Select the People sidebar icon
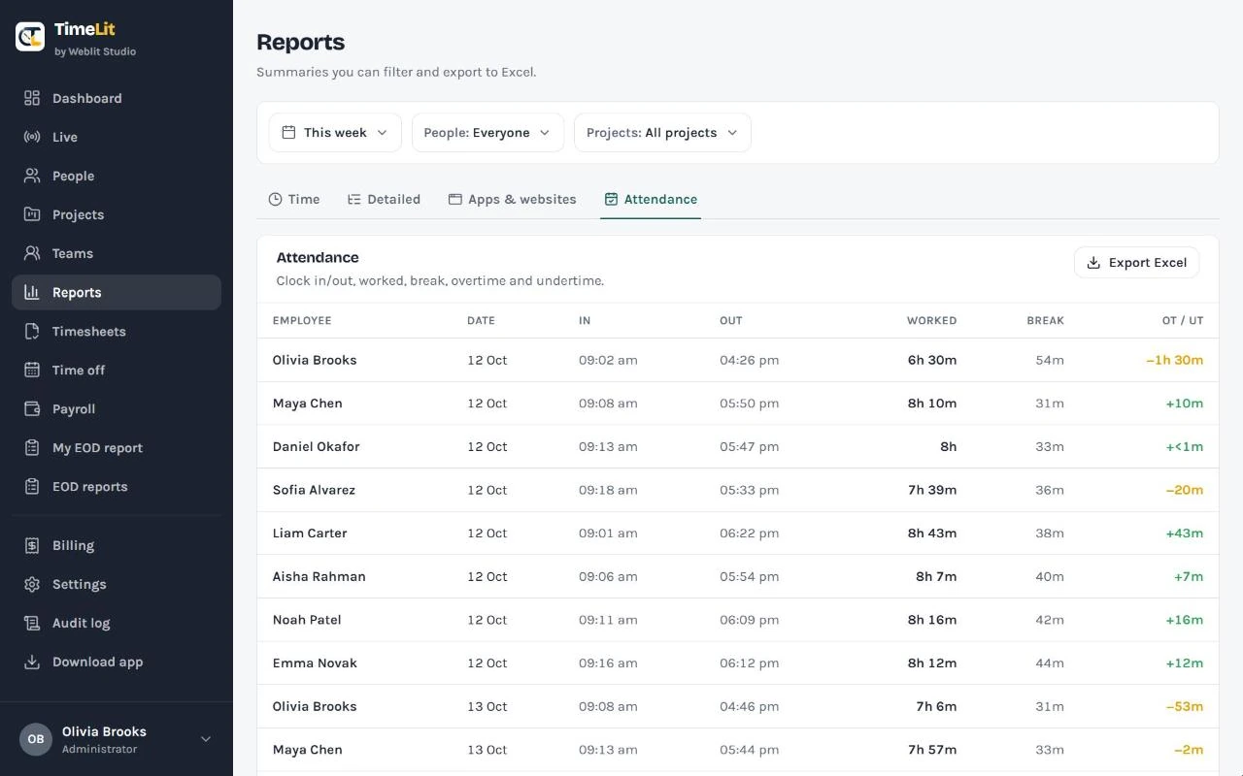The image size is (1243, 776). (32, 176)
